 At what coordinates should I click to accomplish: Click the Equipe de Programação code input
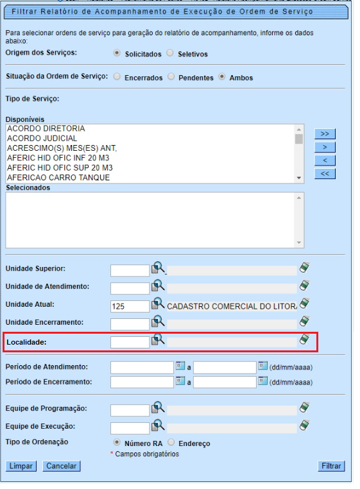[130, 410]
